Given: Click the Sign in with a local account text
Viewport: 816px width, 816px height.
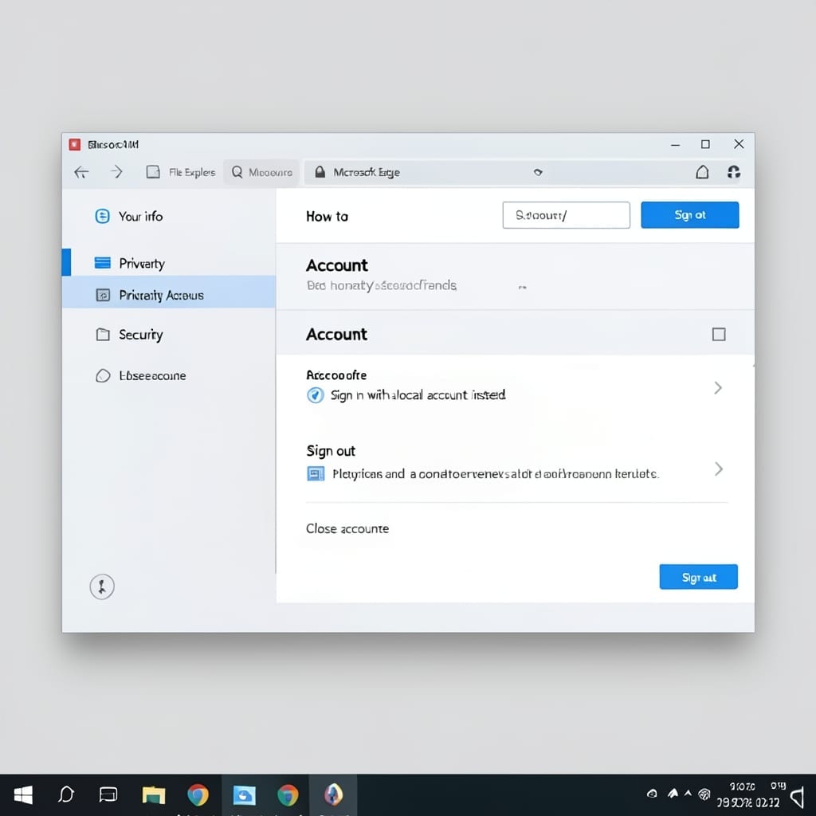Looking at the screenshot, I should [x=418, y=395].
